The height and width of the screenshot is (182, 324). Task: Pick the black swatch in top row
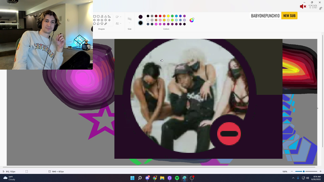[148, 16]
